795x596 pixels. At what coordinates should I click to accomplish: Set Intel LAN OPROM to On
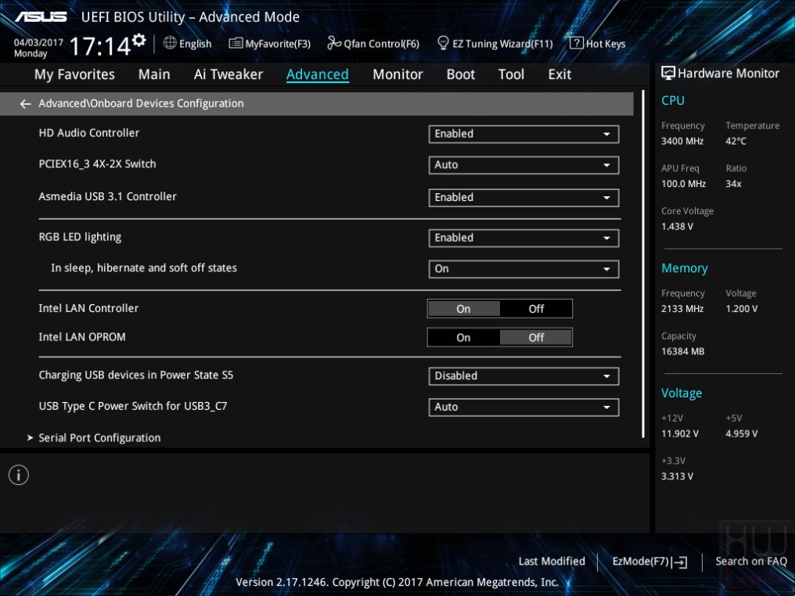pyautogui.click(x=463, y=338)
